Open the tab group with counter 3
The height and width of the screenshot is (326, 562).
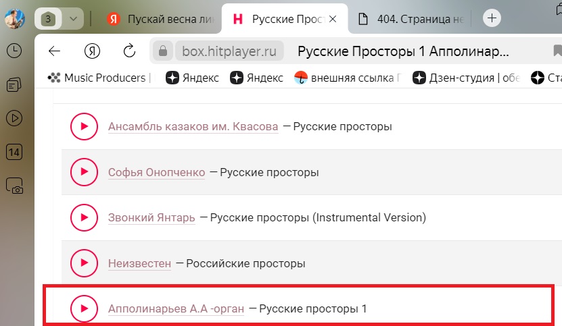(x=48, y=19)
